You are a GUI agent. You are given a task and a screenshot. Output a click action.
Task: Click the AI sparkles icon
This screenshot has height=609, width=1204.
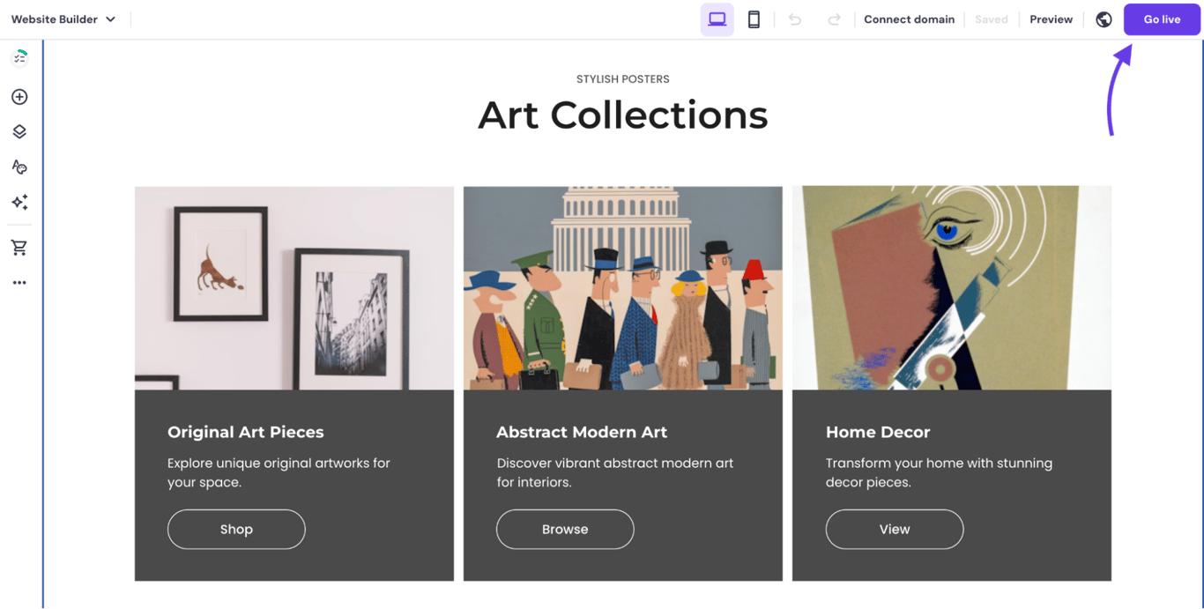[x=19, y=202]
